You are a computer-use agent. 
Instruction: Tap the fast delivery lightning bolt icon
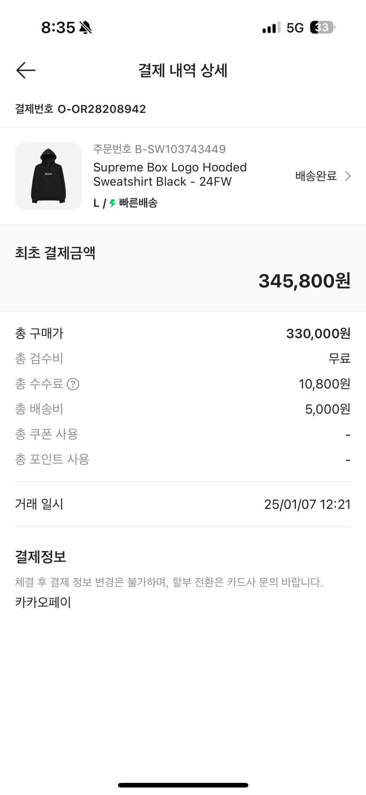click(x=112, y=203)
